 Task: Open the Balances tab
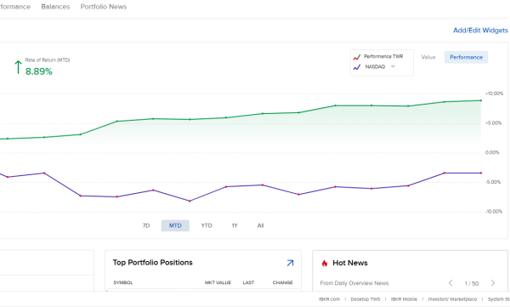pos(55,7)
